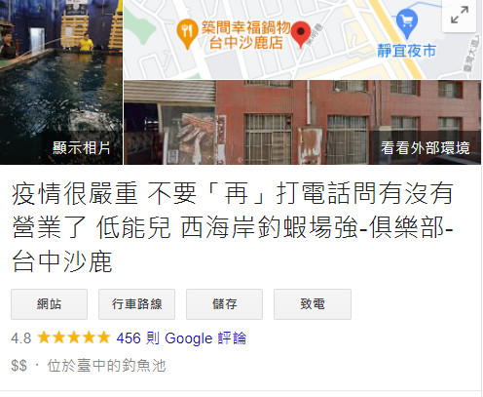Click the blue shopping cart marker

coord(407,23)
